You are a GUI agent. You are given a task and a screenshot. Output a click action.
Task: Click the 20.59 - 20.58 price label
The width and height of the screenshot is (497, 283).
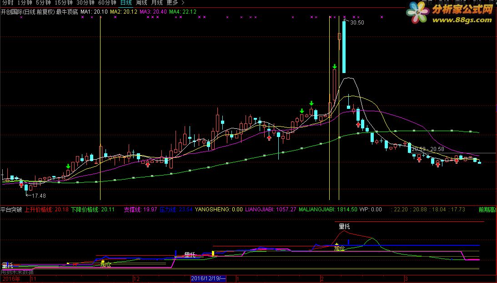click(x=428, y=149)
